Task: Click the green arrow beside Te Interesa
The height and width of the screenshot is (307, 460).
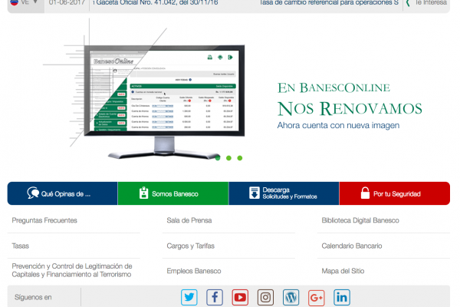Action: (408, 3)
